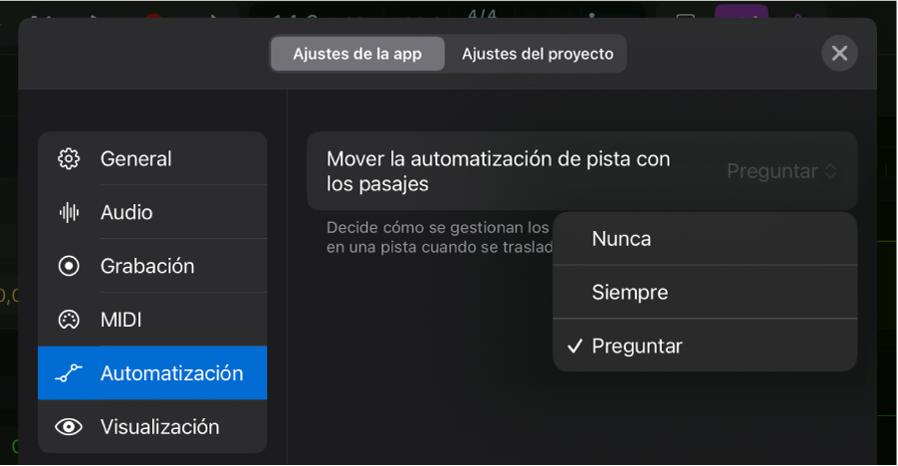Screen dimensions: 898x466
Task: Click the Decide cómo se gestionan description text
Action: point(438,236)
